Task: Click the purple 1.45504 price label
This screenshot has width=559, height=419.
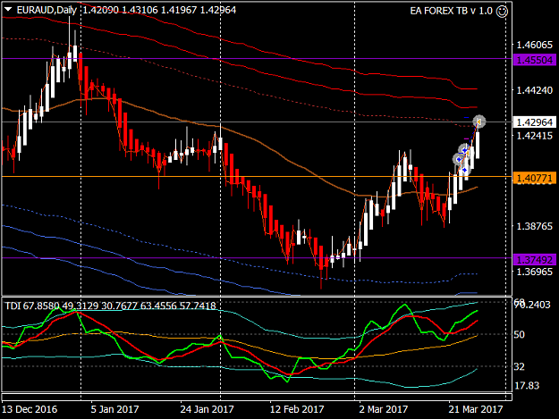Action: click(x=535, y=60)
